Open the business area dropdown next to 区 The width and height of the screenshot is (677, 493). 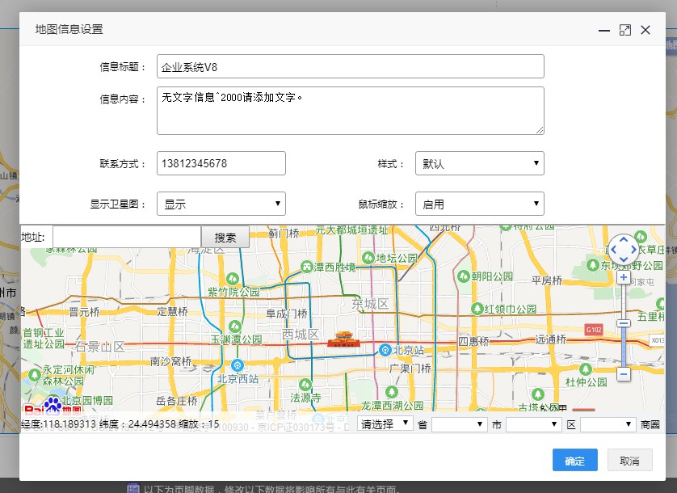608,425
